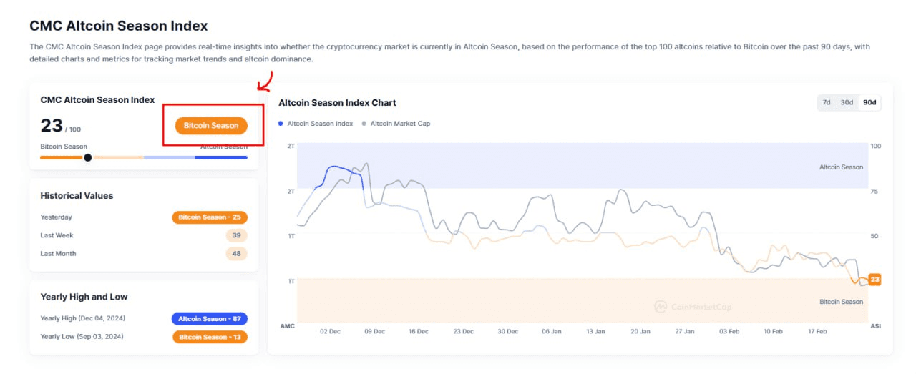This screenshot has width=916, height=374.
Task: Click the 03 Feb date on chart axis
Action: [x=729, y=332]
